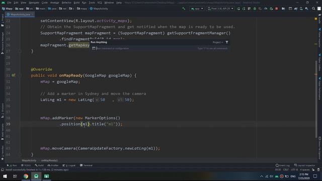Click Apply Changes and Restart Activity icon
The height and width of the screenshot is (181, 322).
244,9
